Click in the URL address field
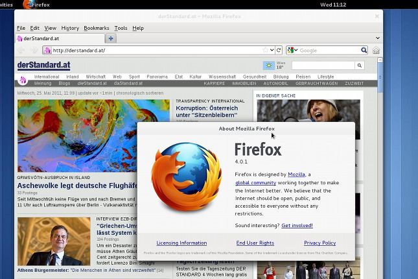The image size is (418, 279). 157,50
